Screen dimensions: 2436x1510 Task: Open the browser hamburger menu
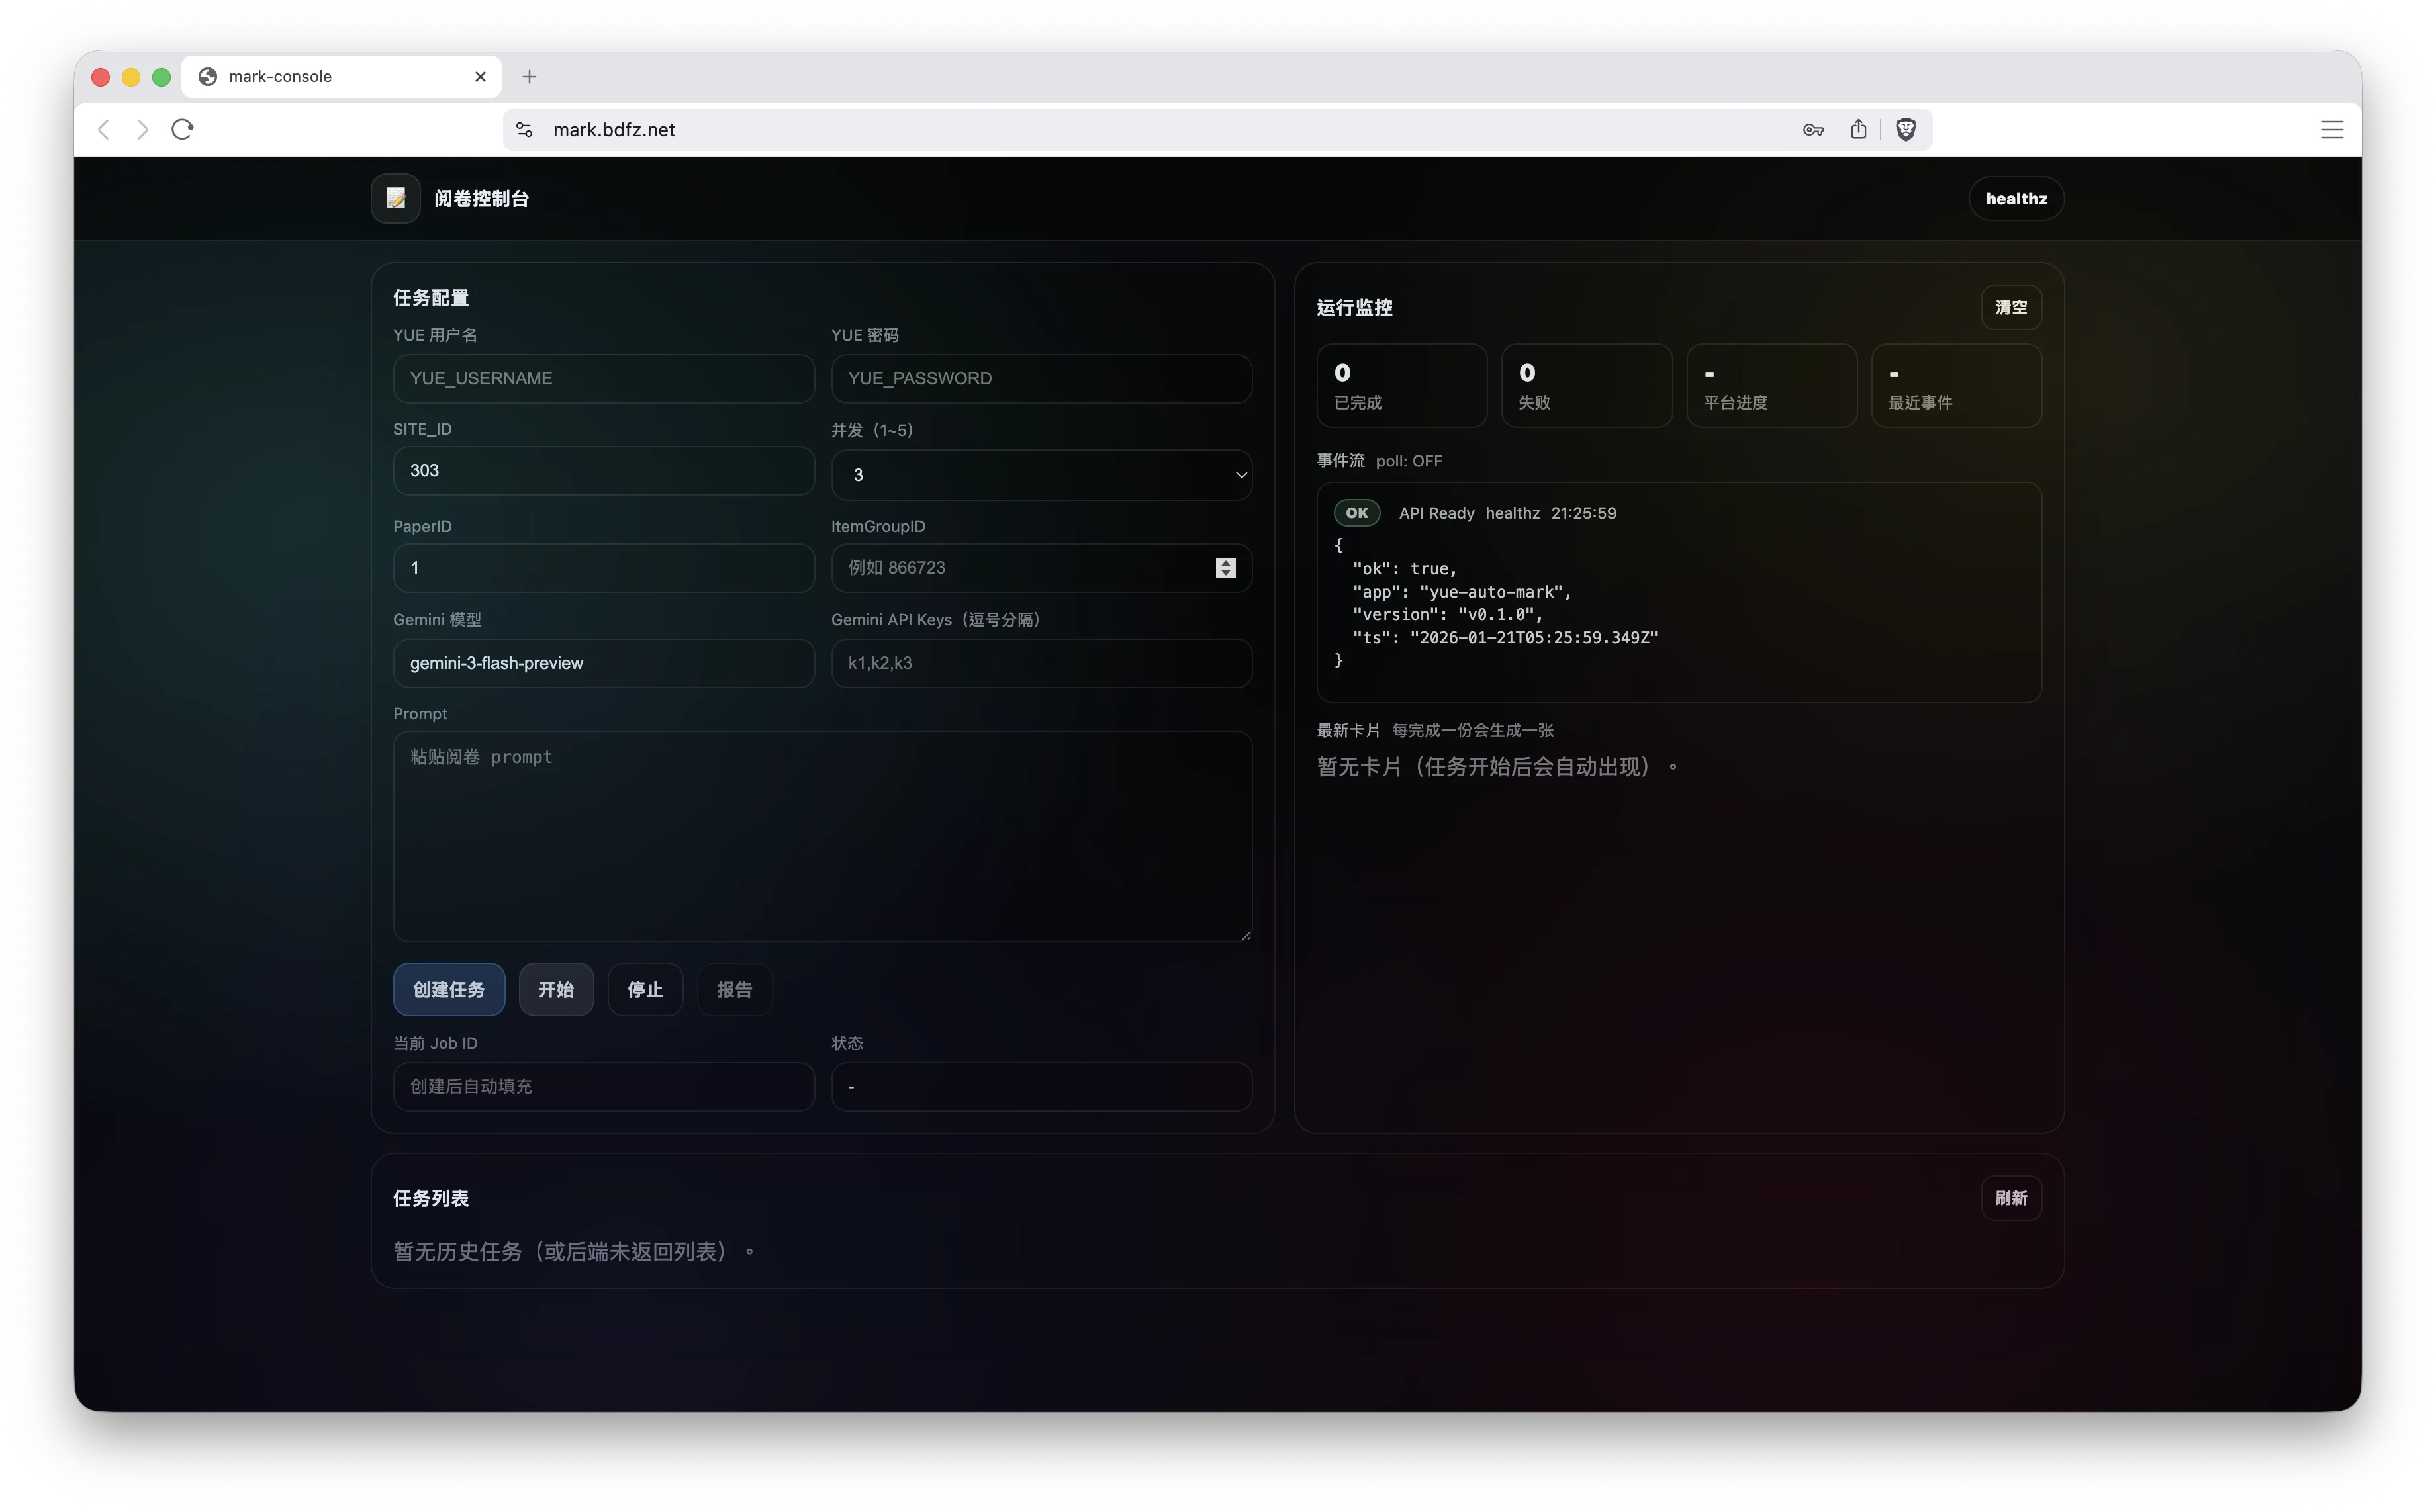[2332, 129]
